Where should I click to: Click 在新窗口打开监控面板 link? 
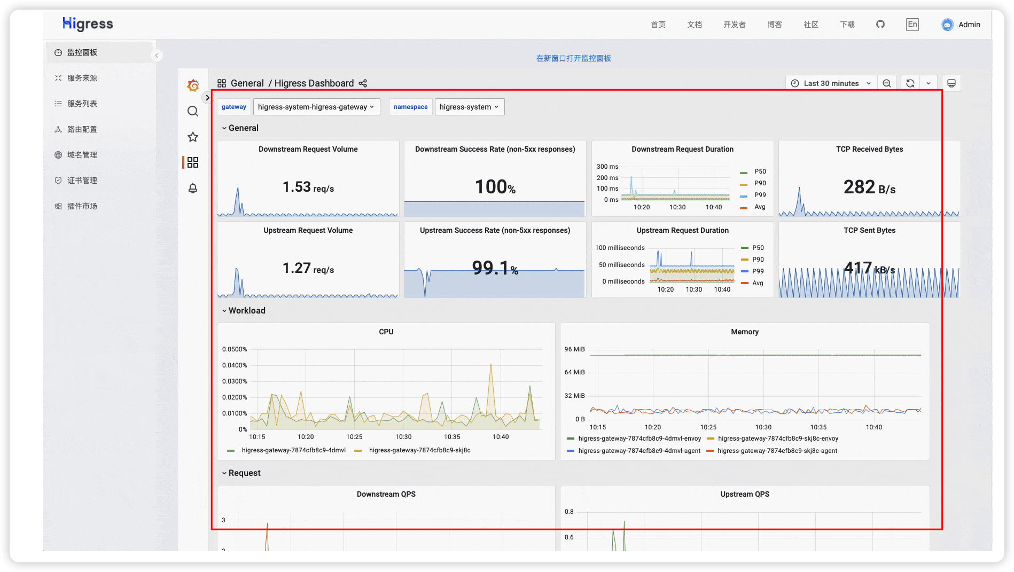pyautogui.click(x=573, y=58)
